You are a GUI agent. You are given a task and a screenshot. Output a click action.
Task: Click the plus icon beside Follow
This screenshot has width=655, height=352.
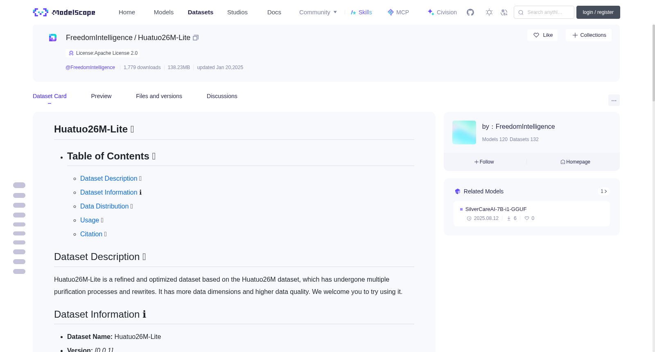[477, 162]
